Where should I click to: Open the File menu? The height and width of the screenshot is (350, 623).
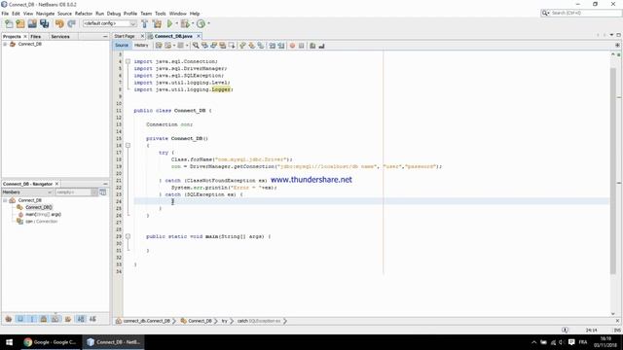click(x=5, y=14)
